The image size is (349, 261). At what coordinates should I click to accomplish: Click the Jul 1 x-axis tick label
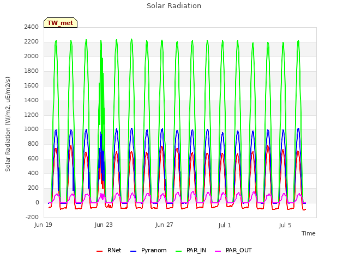225,225
